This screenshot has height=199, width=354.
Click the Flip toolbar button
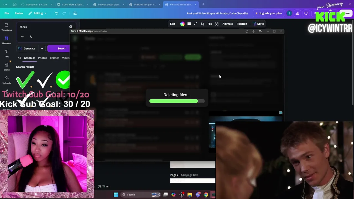[210, 24]
